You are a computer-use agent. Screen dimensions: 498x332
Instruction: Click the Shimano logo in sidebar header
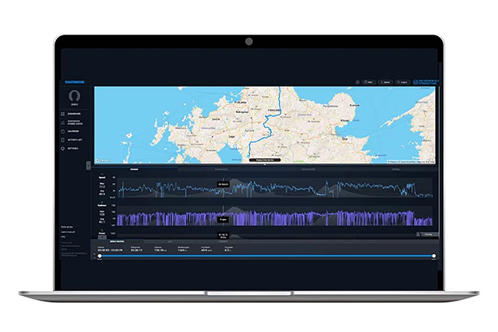click(75, 82)
